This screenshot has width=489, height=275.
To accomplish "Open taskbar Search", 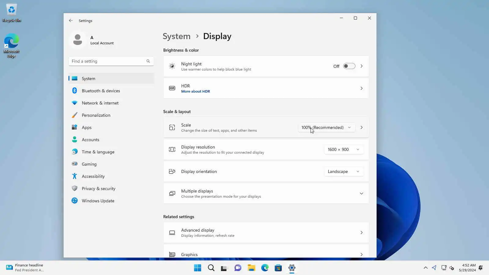I will click(x=211, y=268).
